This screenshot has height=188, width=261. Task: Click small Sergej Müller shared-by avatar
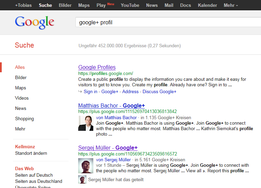point(82,179)
